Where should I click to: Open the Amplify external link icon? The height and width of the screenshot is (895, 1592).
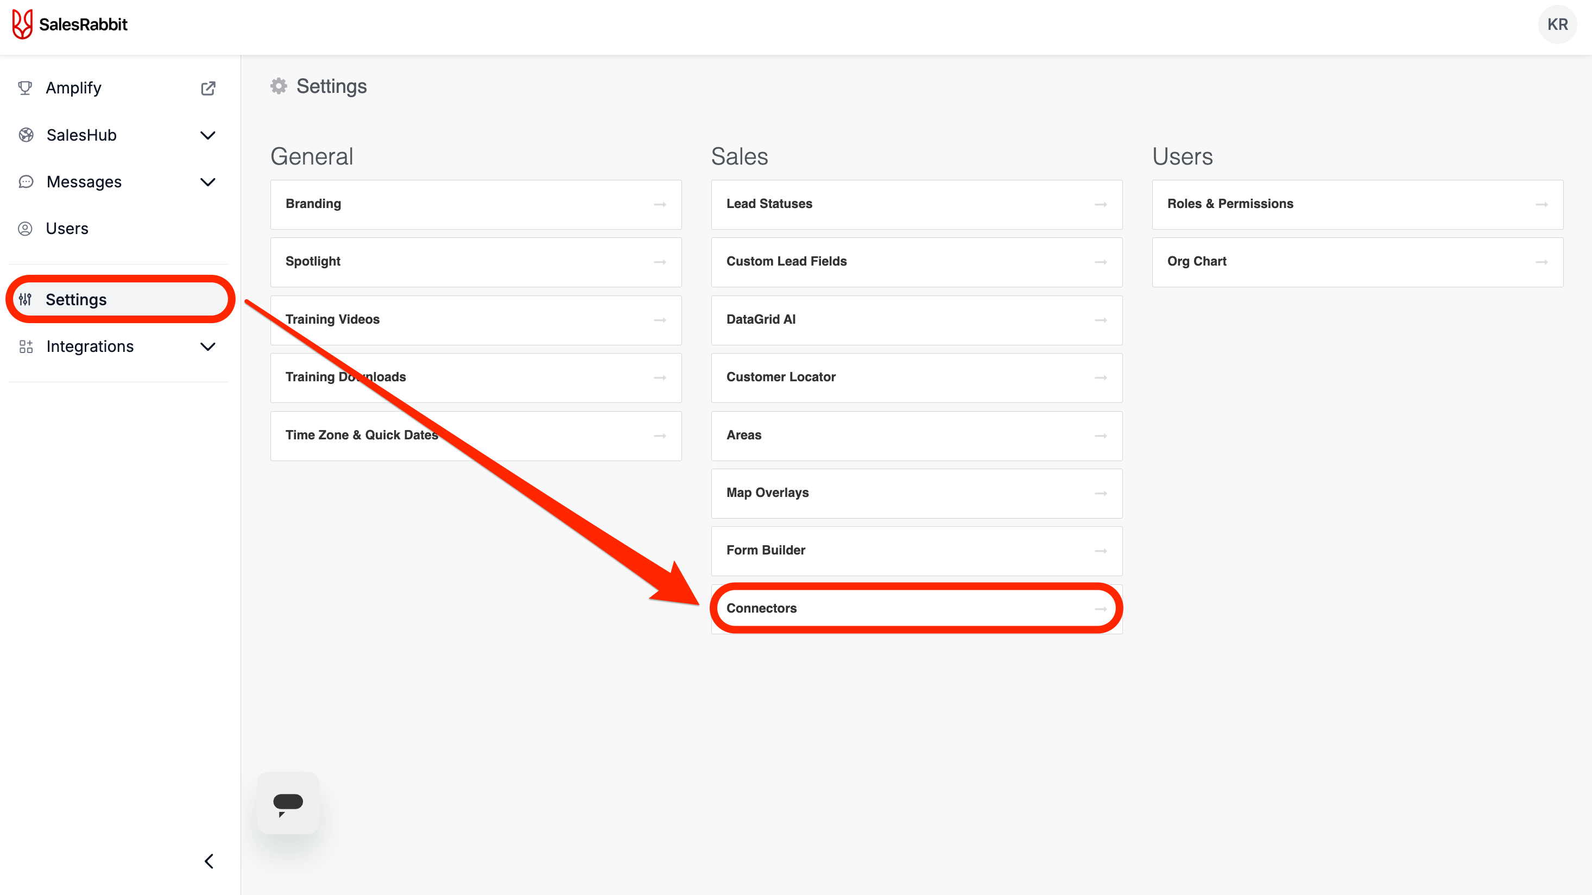pos(209,89)
